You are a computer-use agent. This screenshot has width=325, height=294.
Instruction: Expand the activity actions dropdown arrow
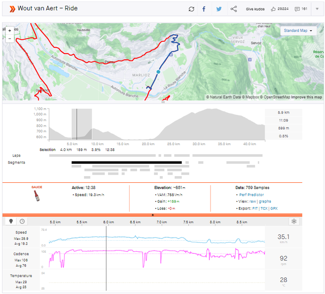pyautogui.click(x=317, y=9)
